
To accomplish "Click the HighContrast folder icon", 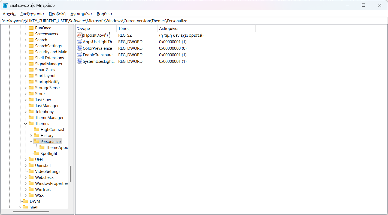I will [x=36, y=129].
